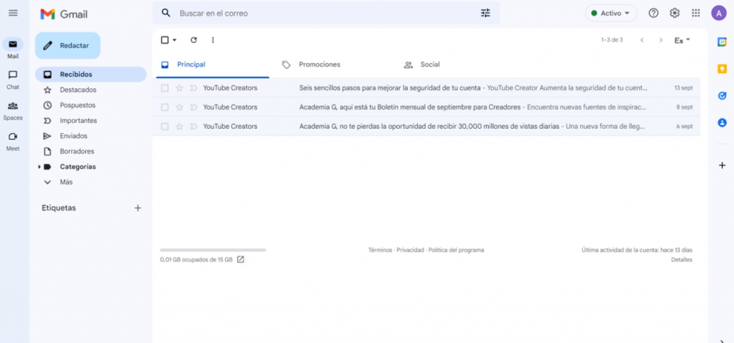Select checkbox for the 13 sept email

165,88
